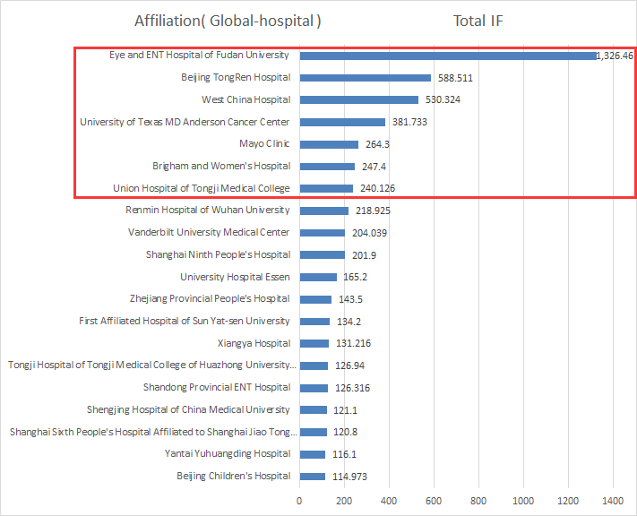Image resolution: width=637 pixels, height=516 pixels.
Task: Click the 131.216 data value
Action: (x=353, y=344)
